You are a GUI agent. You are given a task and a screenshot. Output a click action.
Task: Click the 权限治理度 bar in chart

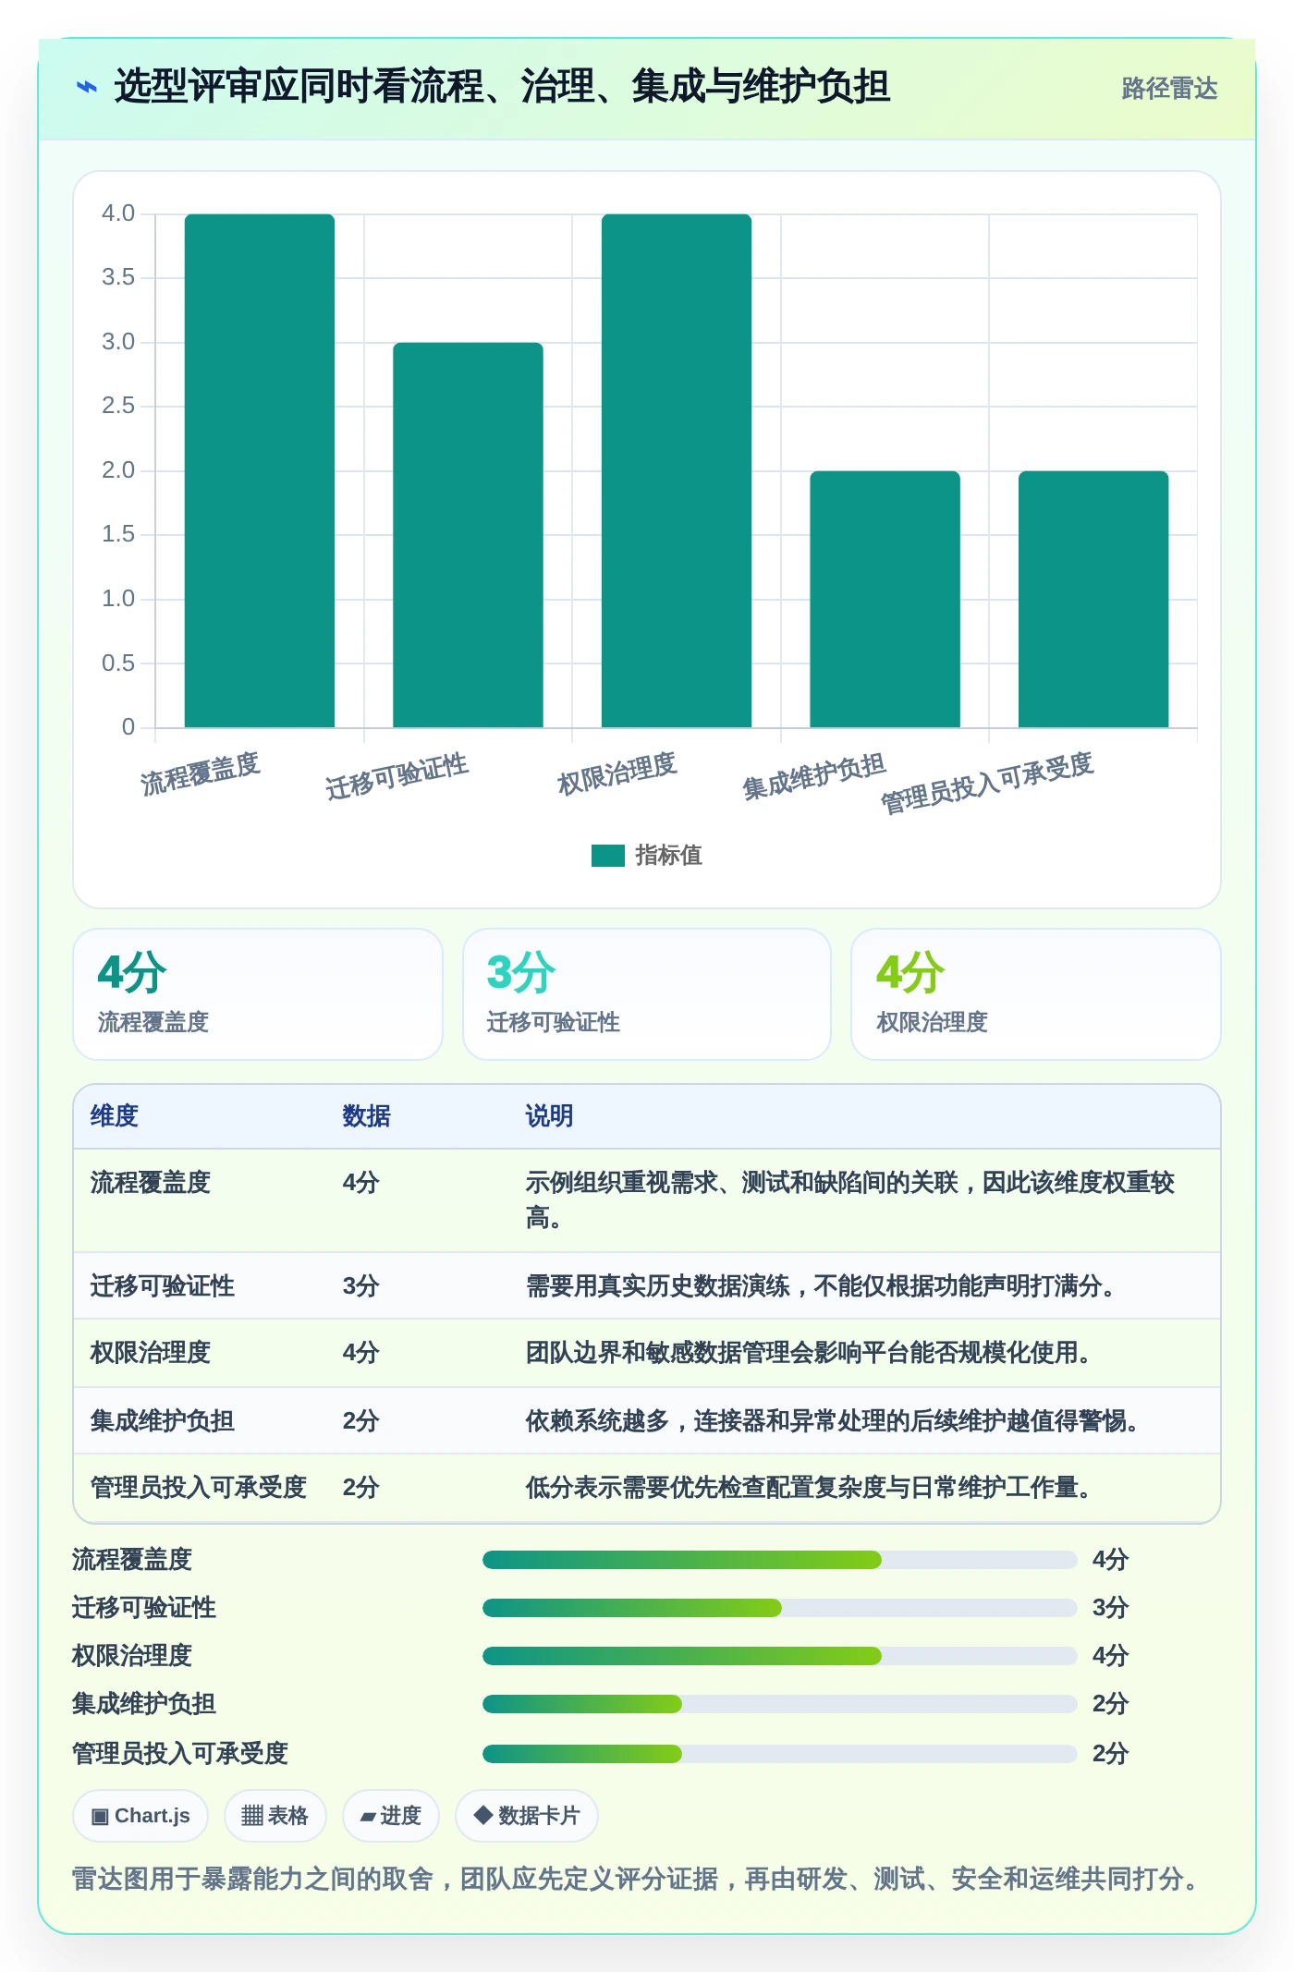pos(677,470)
